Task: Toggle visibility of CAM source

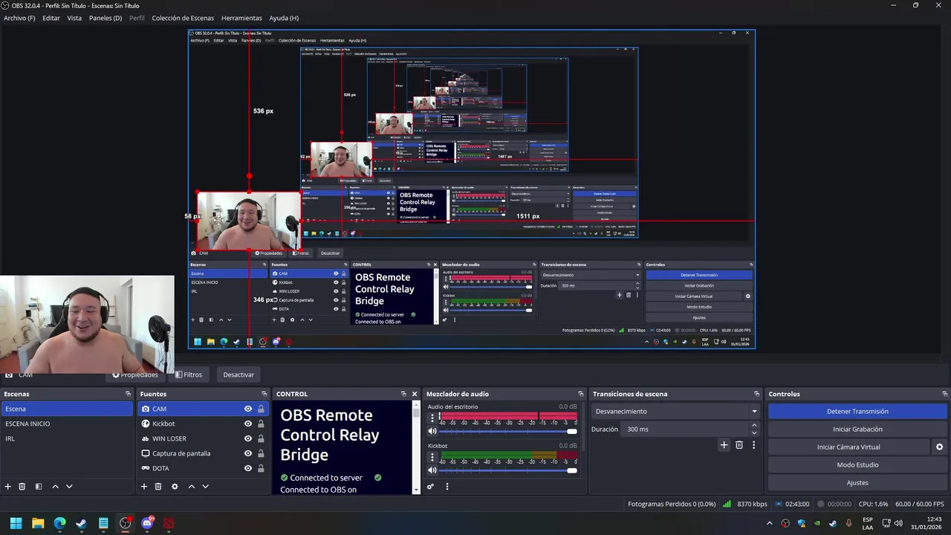Action: click(248, 409)
